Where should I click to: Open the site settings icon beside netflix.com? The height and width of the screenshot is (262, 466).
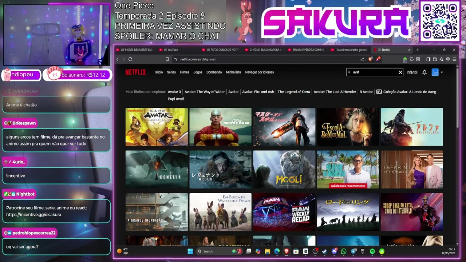pyautogui.click(x=175, y=59)
